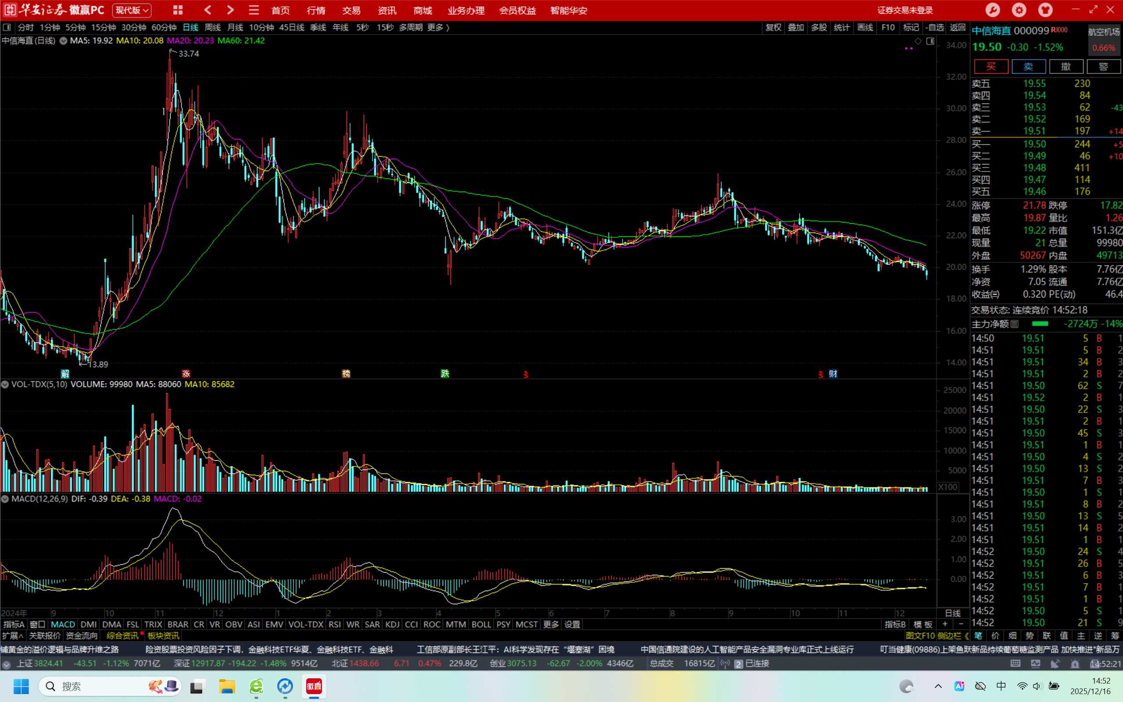Select the KDJ indicator tab
Viewport: 1123px width, 702px height.
pyautogui.click(x=392, y=624)
